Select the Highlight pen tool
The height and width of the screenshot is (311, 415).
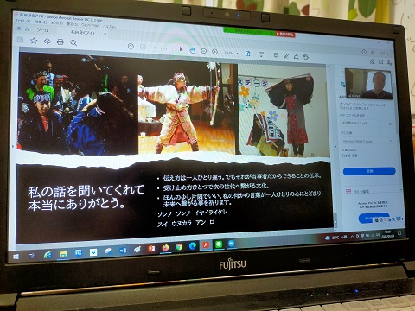(x=286, y=56)
